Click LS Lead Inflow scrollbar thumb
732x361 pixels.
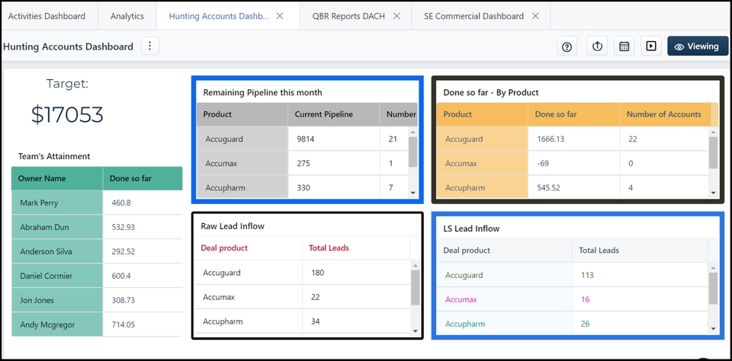point(713,288)
